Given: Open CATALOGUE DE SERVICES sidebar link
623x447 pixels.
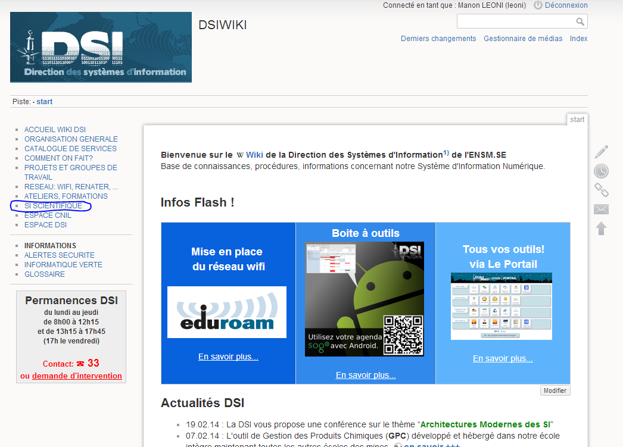Looking at the screenshot, I should 70,149.
